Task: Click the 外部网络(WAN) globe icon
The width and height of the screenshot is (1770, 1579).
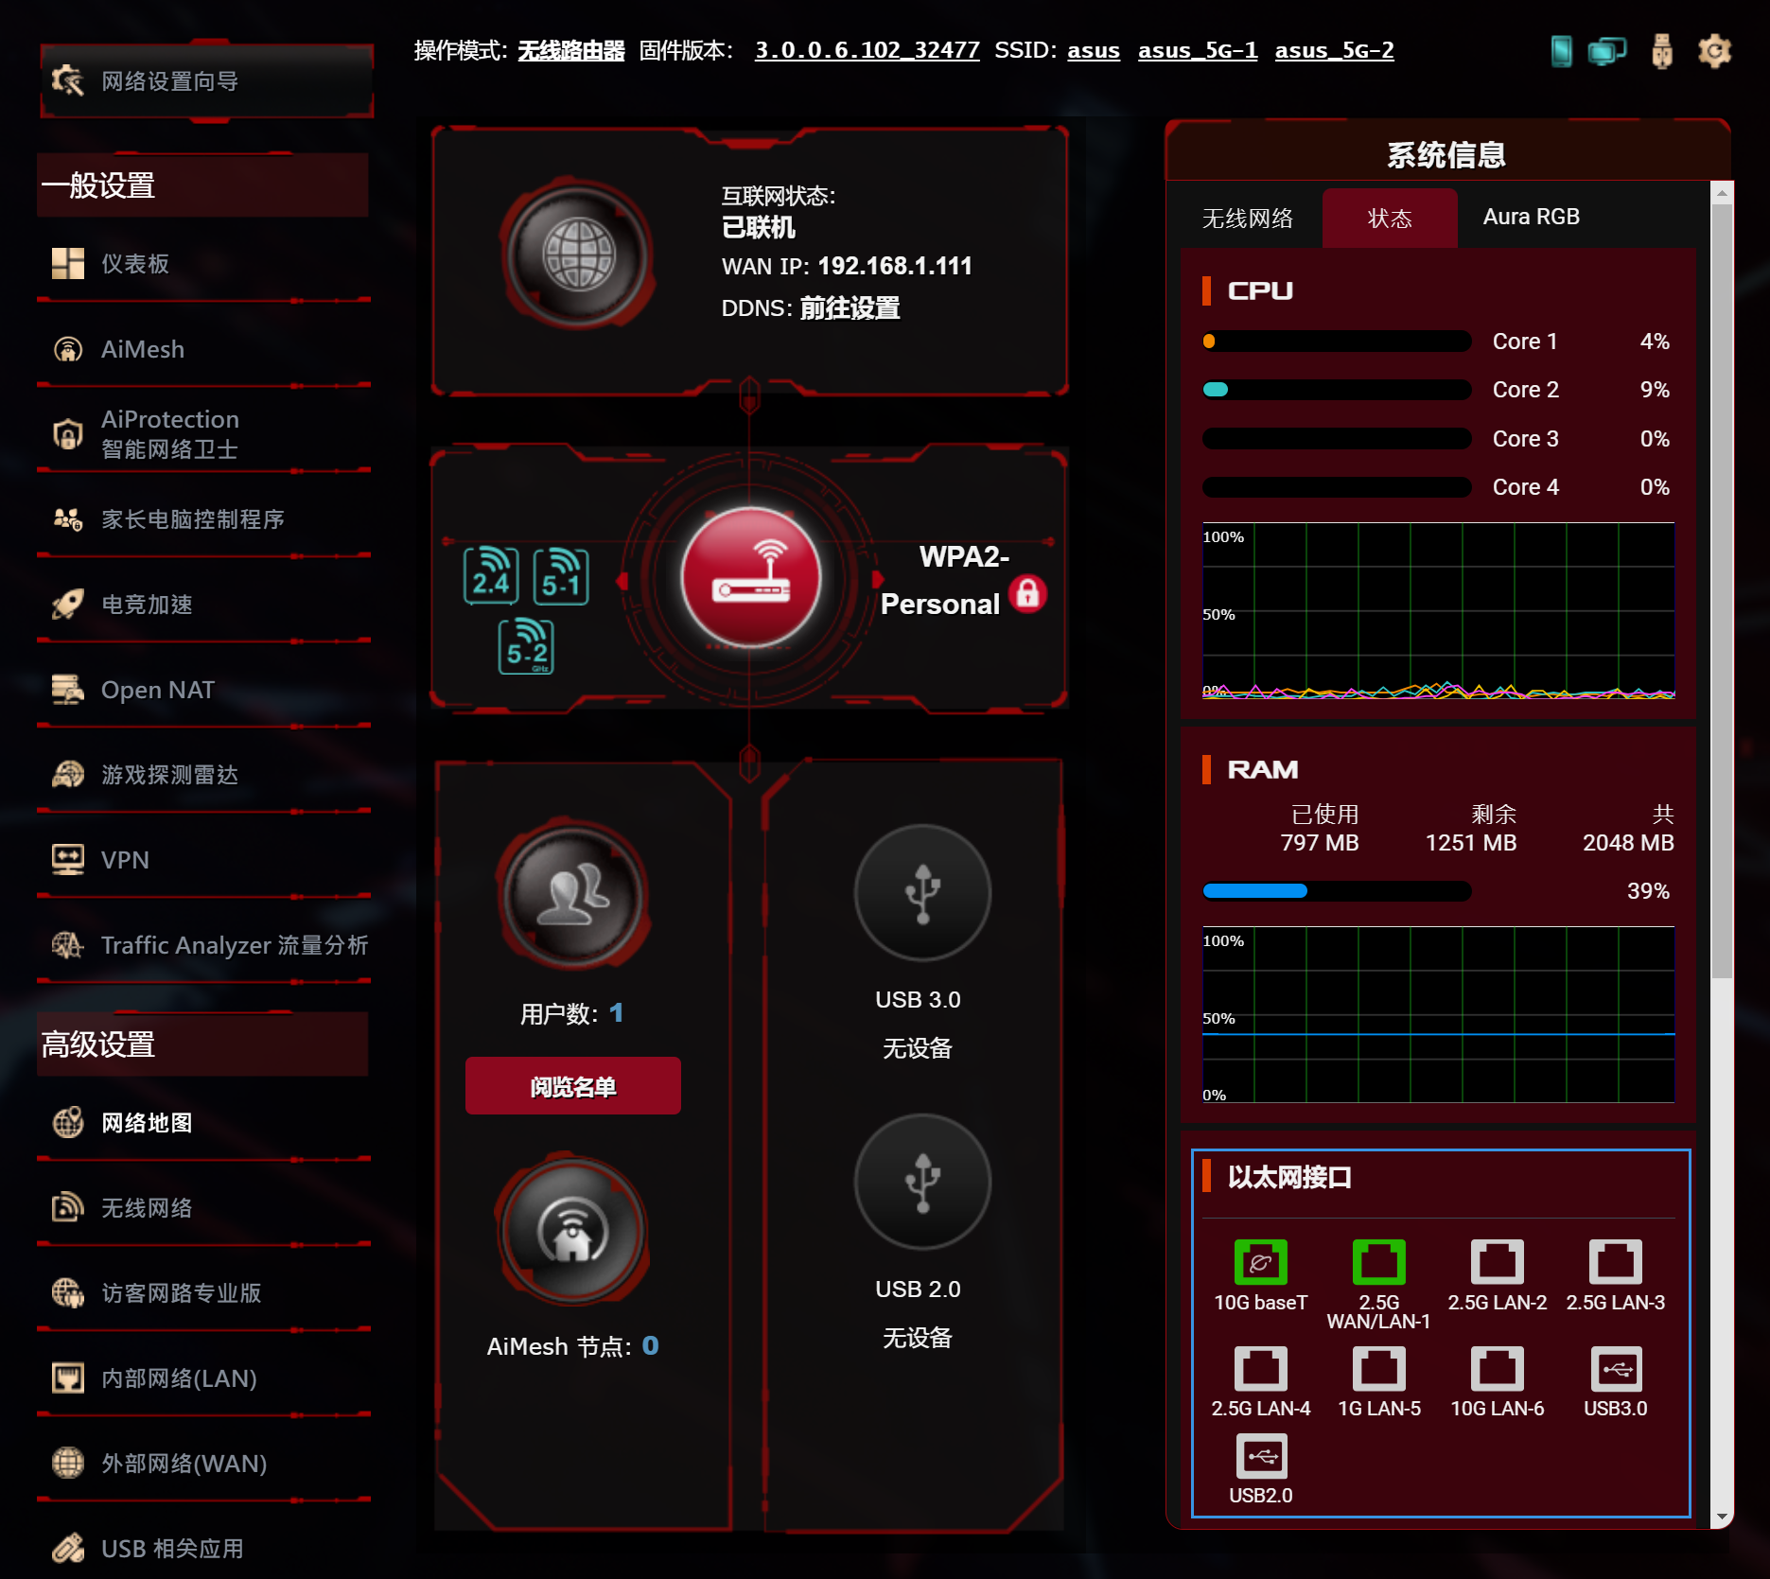Action: (68, 1464)
